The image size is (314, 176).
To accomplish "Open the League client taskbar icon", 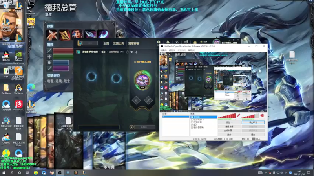I will click(x=84, y=173).
